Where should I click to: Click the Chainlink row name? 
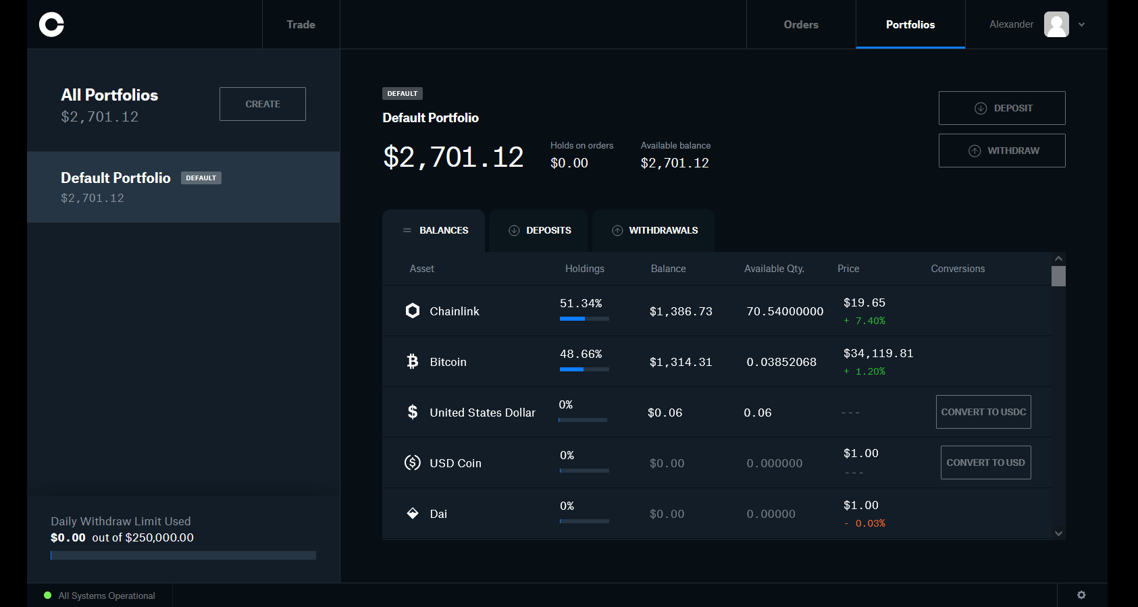point(455,311)
